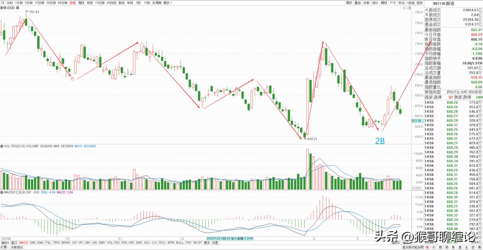This screenshot has height=250, width=483.
Task: Select the OBV indicator tab
Action: pos(88,242)
